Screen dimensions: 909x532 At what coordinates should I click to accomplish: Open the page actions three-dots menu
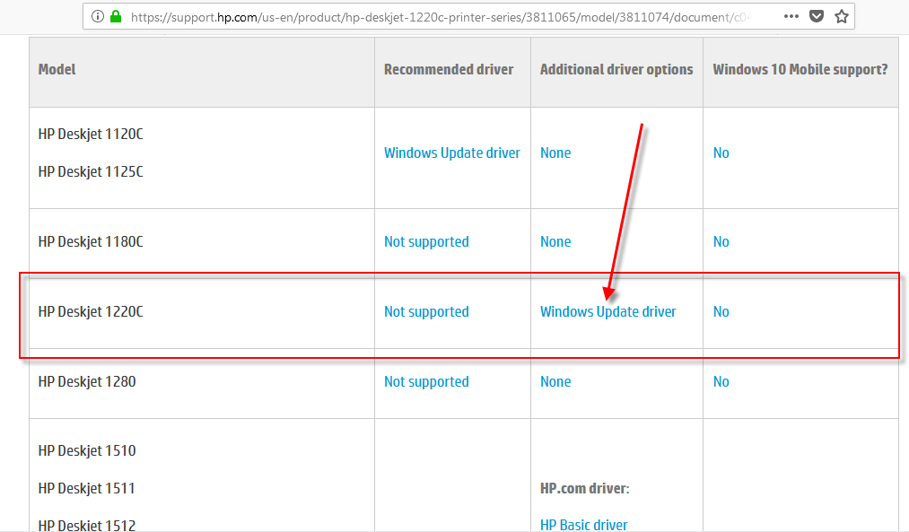click(x=791, y=16)
